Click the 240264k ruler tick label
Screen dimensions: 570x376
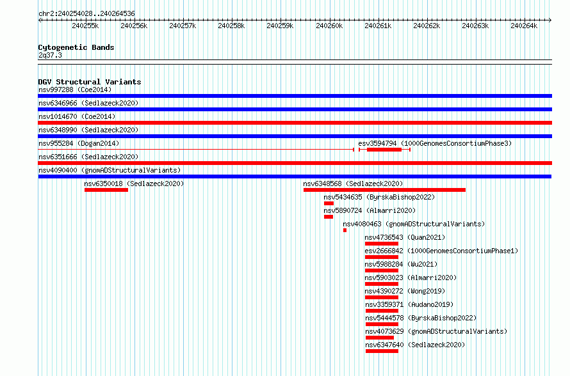pos(524,26)
